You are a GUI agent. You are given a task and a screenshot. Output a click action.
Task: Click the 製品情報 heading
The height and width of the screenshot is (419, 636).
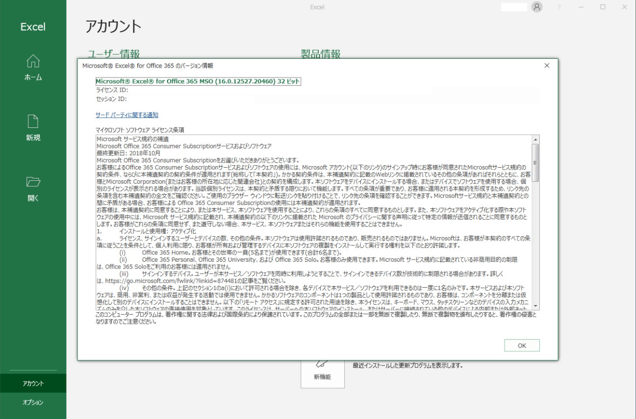click(321, 54)
